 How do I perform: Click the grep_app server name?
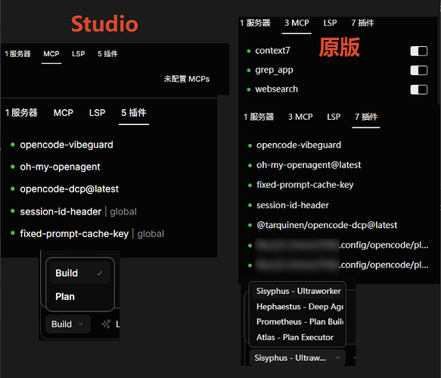point(274,70)
